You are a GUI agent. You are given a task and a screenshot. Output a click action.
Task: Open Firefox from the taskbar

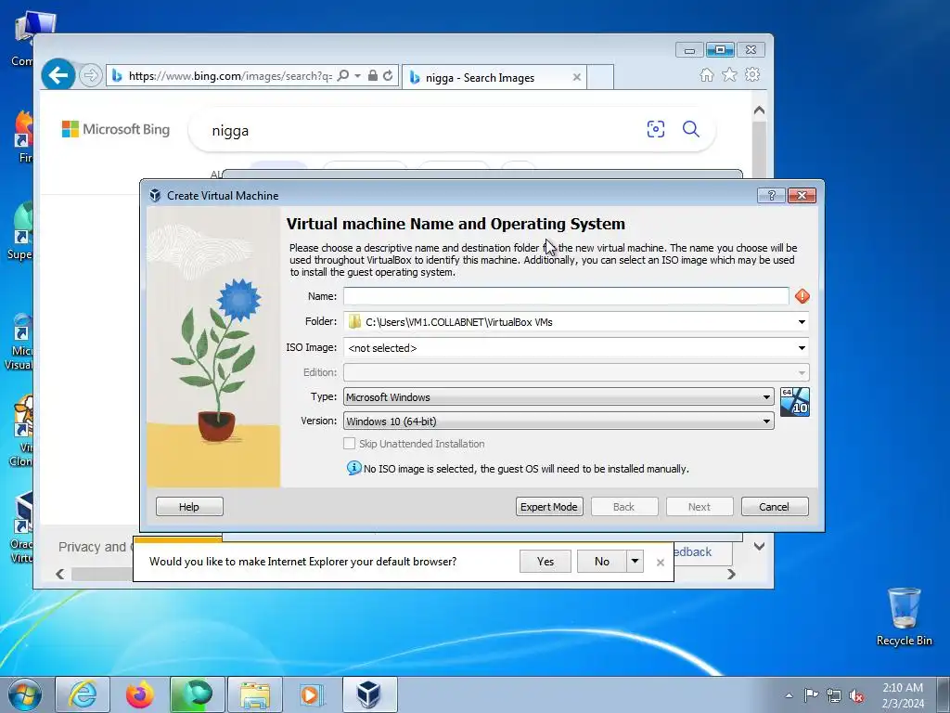pos(140,694)
